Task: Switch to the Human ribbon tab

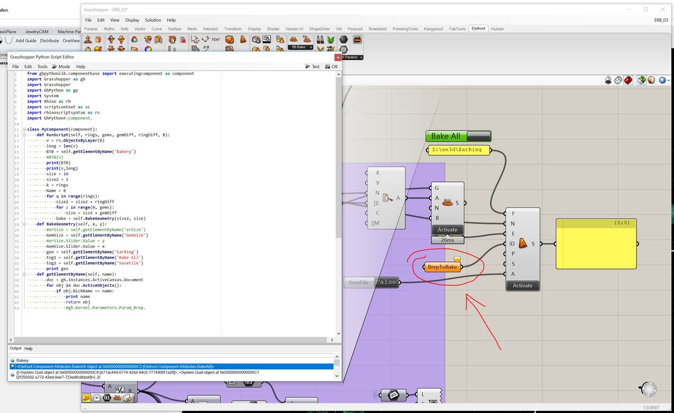Action: coord(497,29)
